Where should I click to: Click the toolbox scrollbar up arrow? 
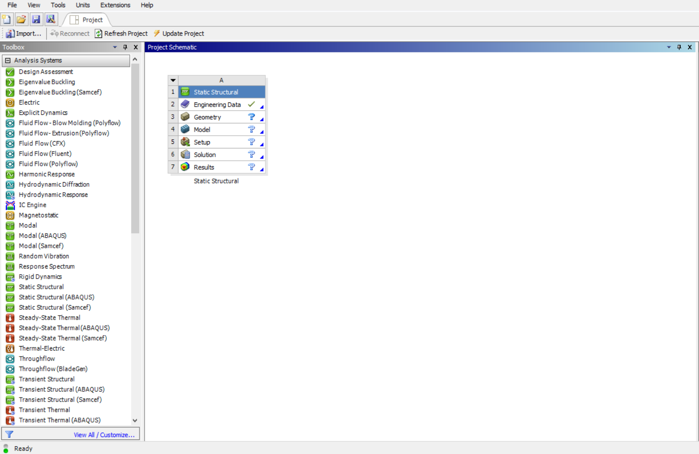(135, 59)
